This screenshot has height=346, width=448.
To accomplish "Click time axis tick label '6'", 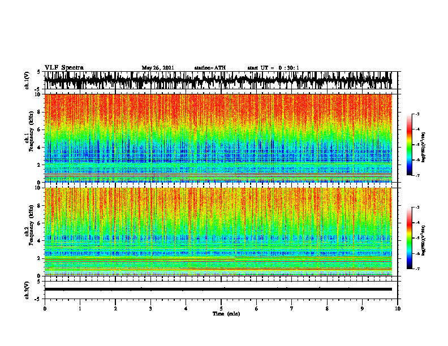I will [257, 309].
